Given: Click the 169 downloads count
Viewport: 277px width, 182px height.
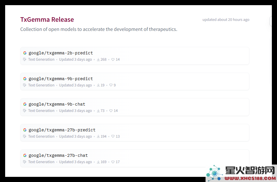Looking at the screenshot, I should 103,162.
